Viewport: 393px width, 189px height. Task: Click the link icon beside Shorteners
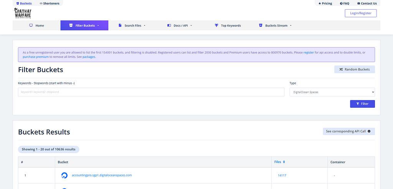pos(41,3)
